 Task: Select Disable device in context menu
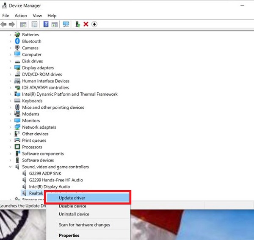coord(72,206)
